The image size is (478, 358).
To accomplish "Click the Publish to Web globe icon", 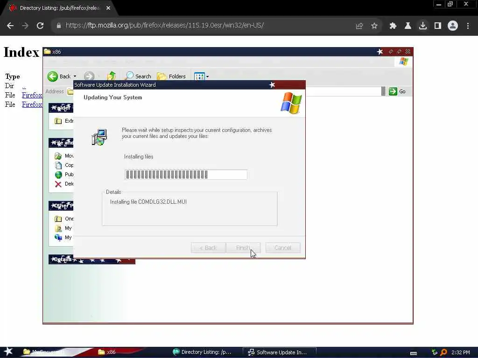I will pyautogui.click(x=58, y=175).
